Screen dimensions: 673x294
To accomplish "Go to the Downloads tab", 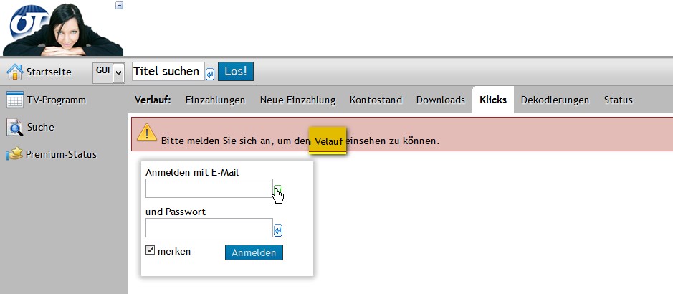I will (440, 100).
